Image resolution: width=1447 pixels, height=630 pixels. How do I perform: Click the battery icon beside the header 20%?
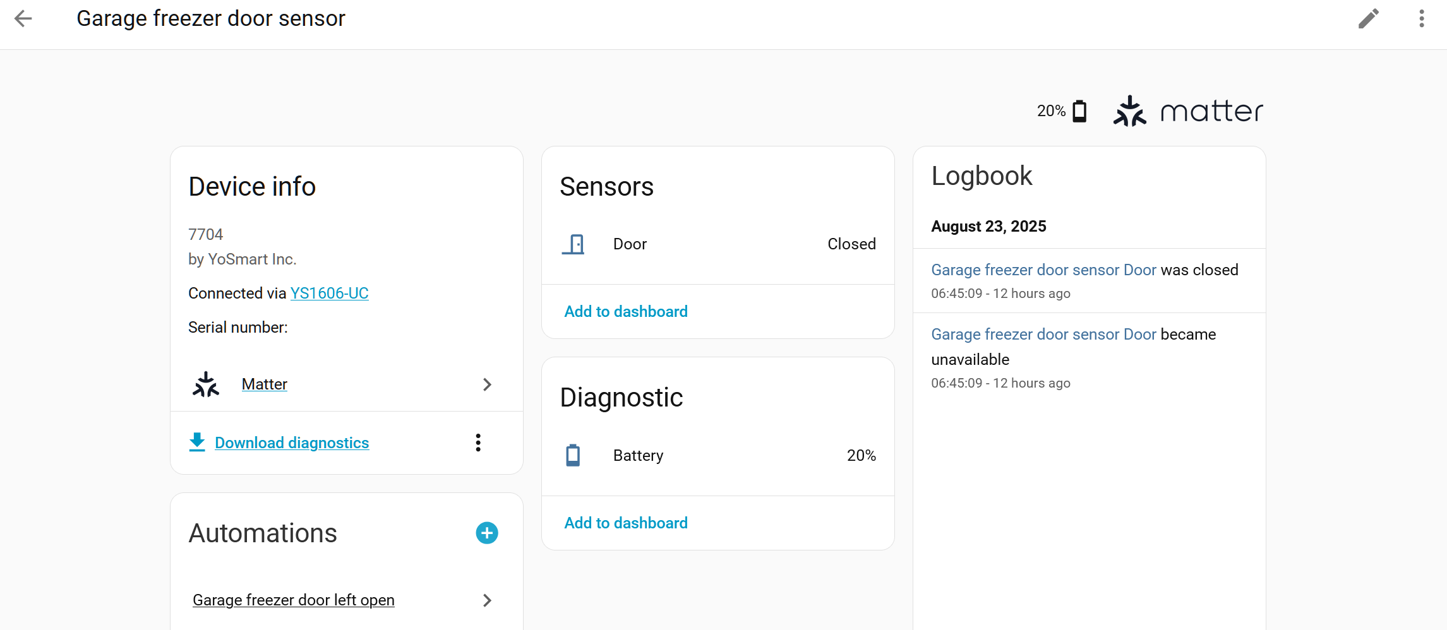(x=1080, y=111)
